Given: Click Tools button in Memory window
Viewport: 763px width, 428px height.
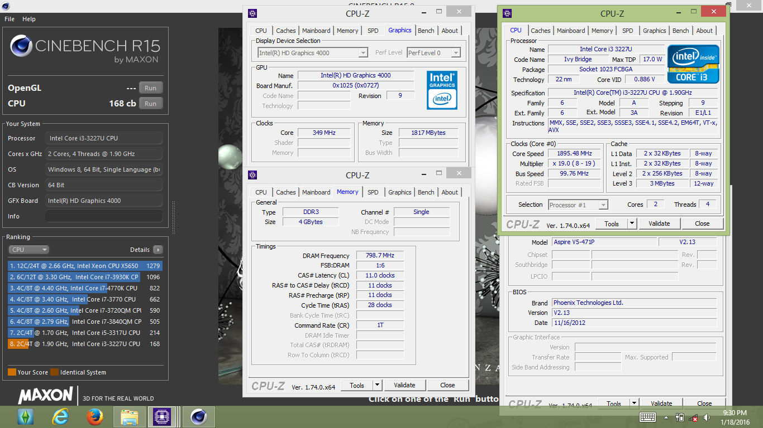Looking at the screenshot, I should (357, 385).
